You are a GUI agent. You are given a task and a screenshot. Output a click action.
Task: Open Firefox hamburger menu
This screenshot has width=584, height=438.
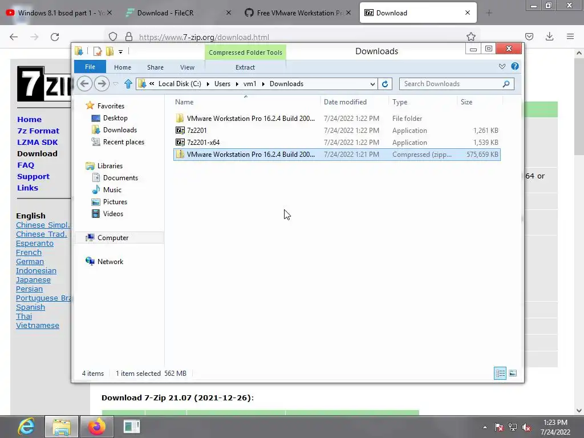pyautogui.click(x=570, y=36)
